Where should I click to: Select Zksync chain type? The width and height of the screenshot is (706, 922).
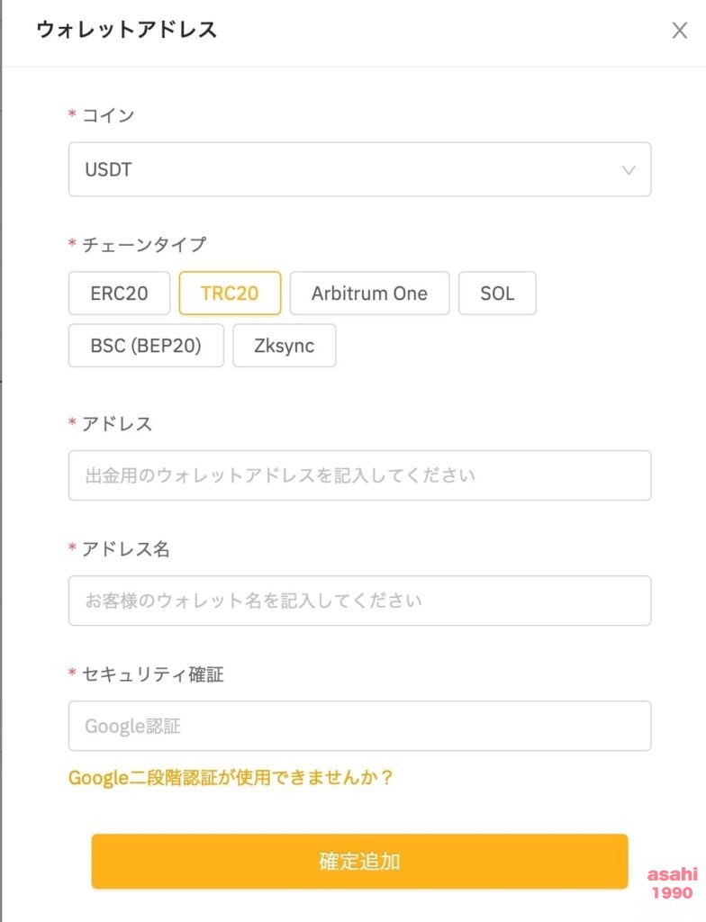[x=285, y=345]
